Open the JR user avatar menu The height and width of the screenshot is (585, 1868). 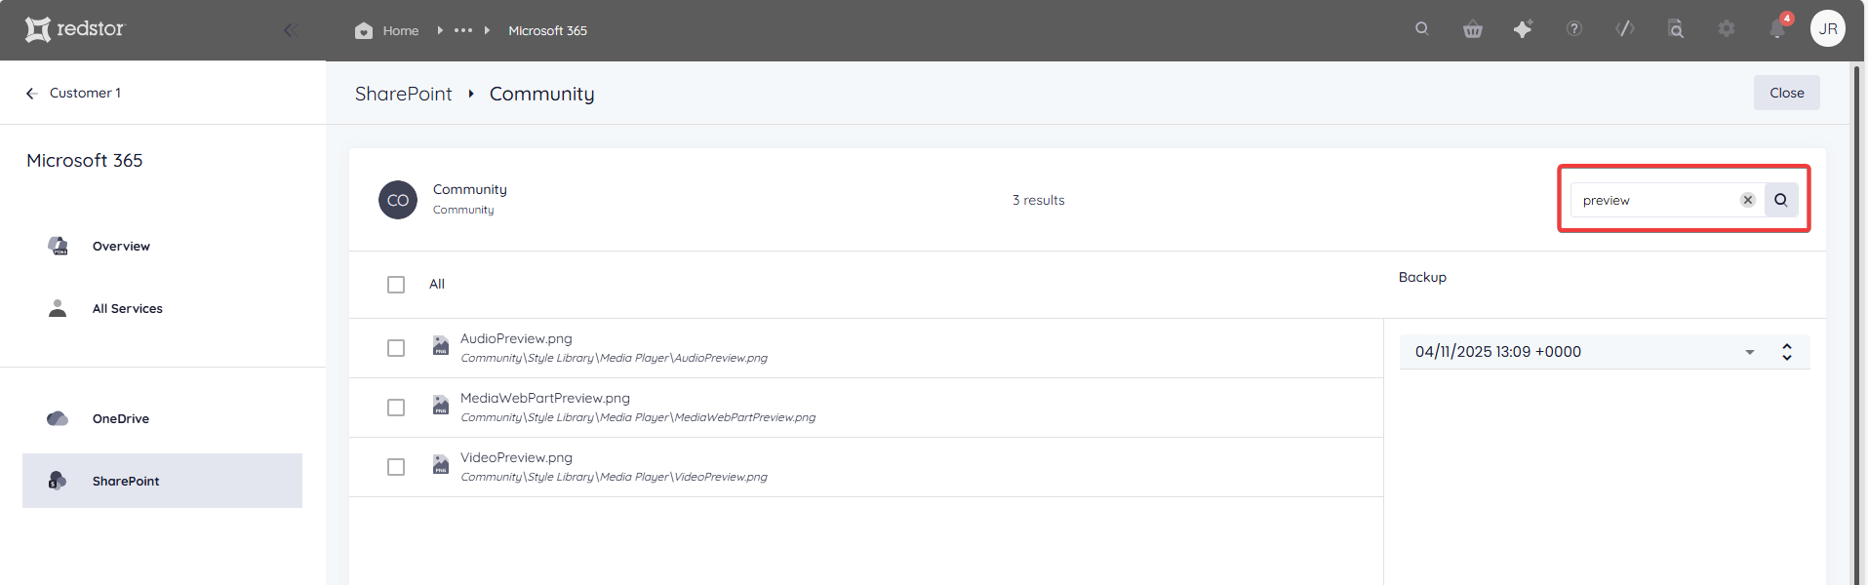pyautogui.click(x=1828, y=29)
